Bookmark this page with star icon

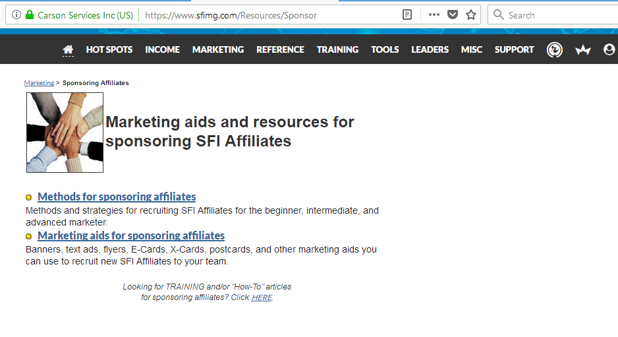[471, 15]
